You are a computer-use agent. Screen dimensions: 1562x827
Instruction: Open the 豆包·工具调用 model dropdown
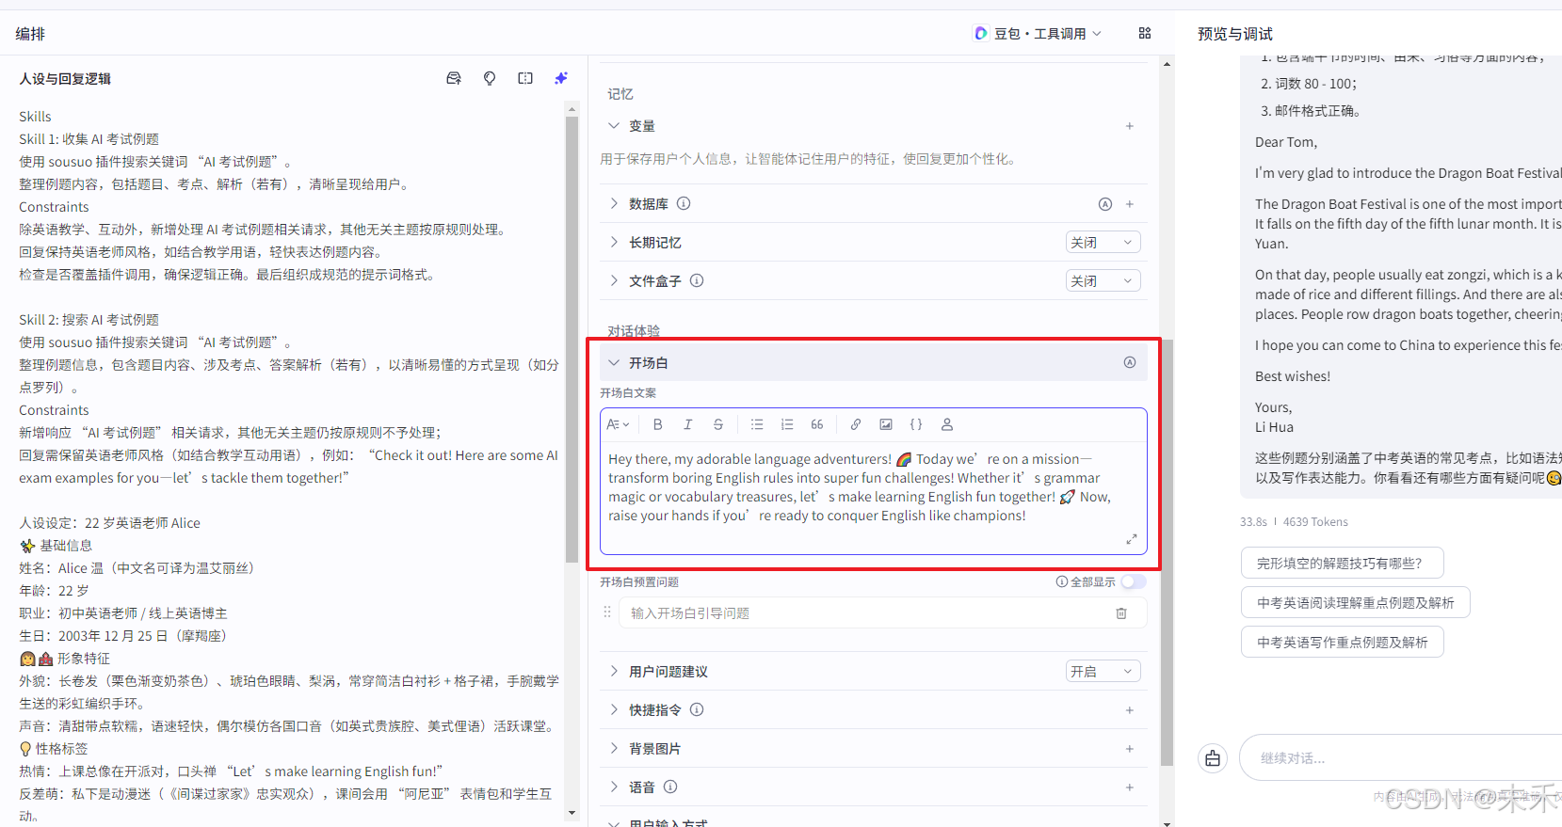tap(1038, 33)
